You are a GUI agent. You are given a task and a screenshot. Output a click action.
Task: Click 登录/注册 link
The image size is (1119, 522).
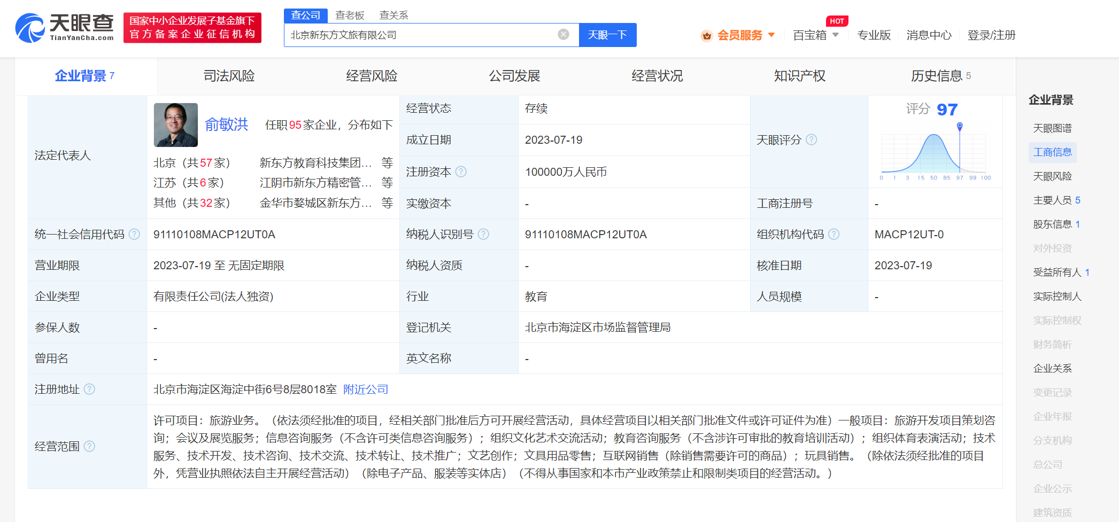click(991, 35)
